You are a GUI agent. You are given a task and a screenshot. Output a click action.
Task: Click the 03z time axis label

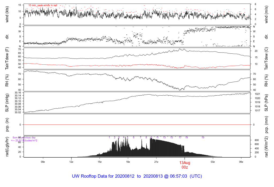click(213, 162)
